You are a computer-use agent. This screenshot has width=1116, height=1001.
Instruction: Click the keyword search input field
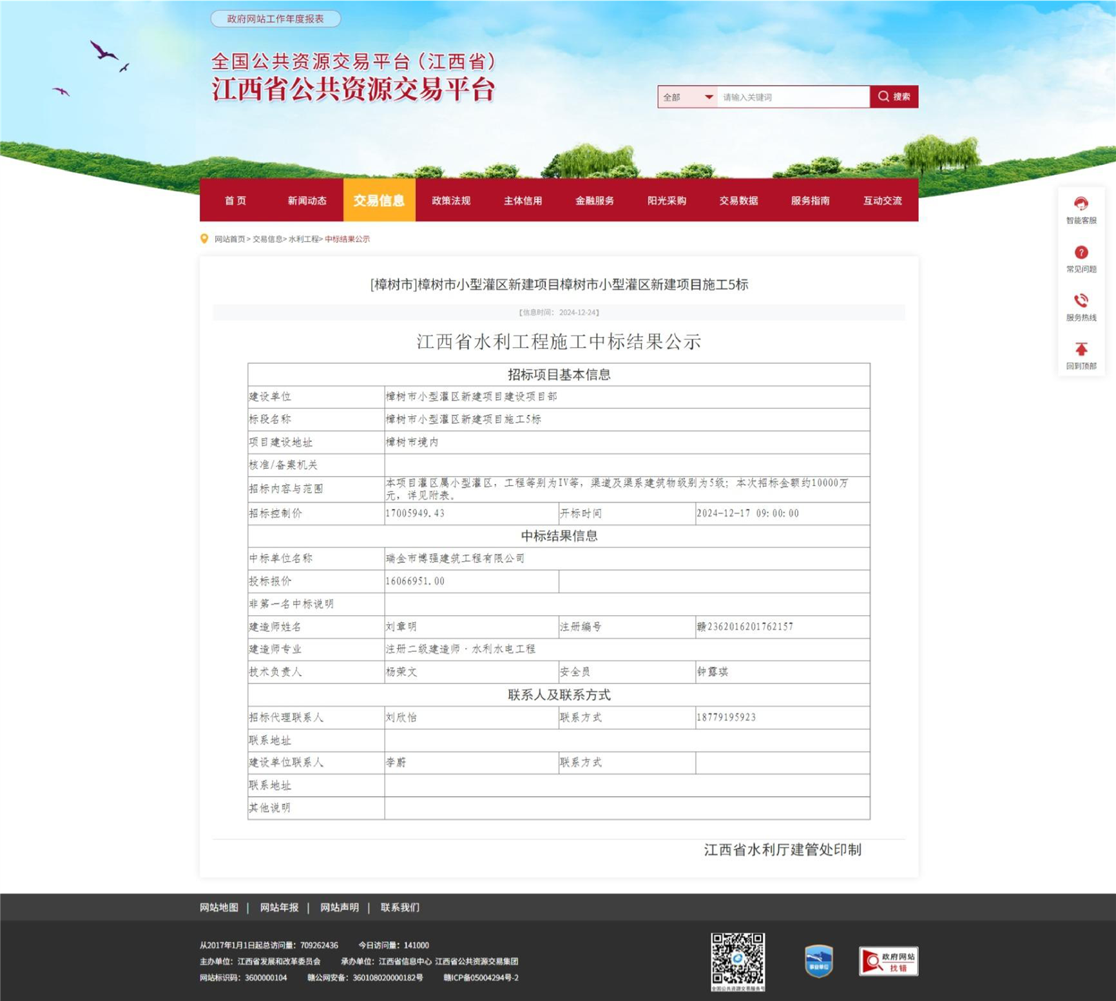793,97
